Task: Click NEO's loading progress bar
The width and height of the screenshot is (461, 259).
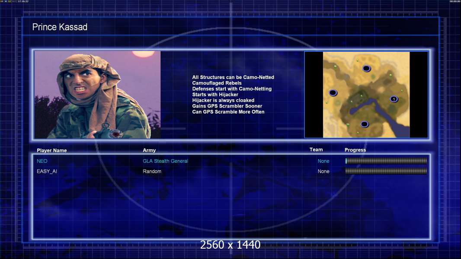Action: pyautogui.click(x=386, y=161)
